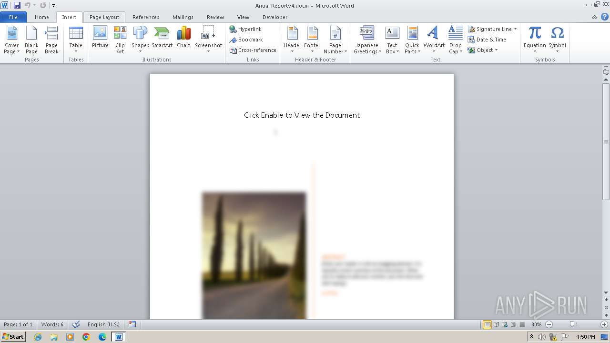This screenshot has width=610, height=343.
Task: Expand the Signature Line dropdown arrow
Action: pos(515,29)
